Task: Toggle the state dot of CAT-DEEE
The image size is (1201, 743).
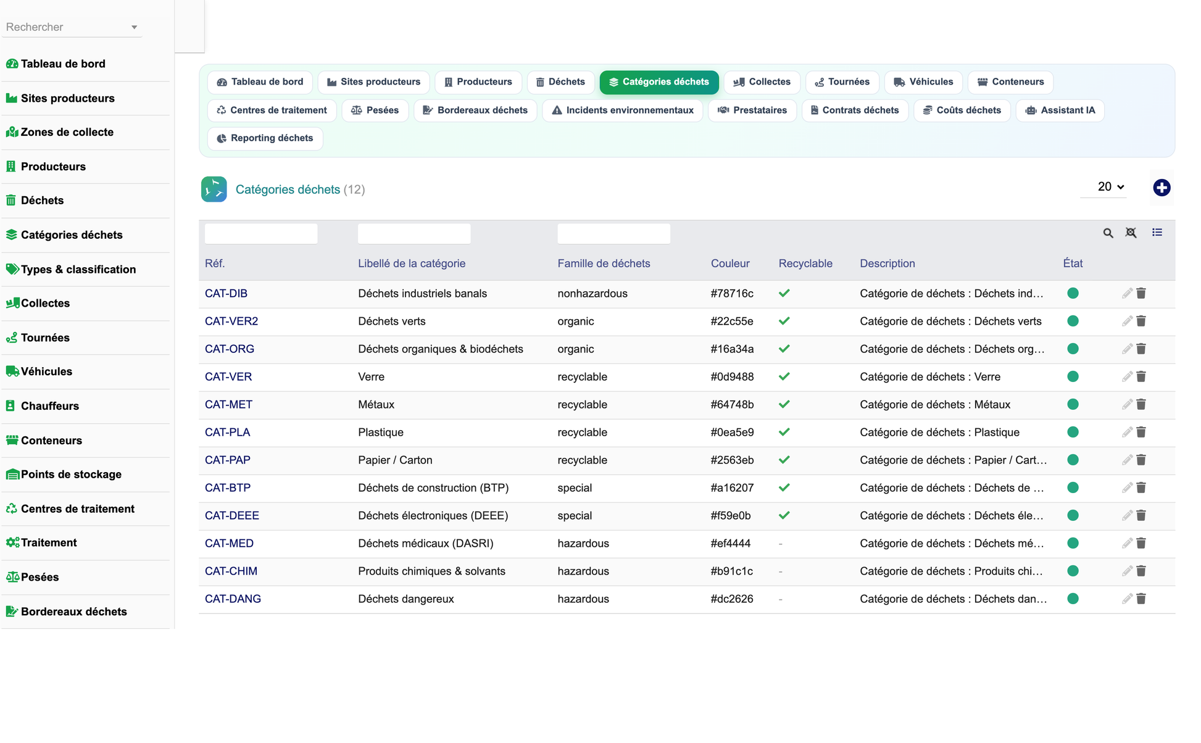Action: tap(1073, 515)
